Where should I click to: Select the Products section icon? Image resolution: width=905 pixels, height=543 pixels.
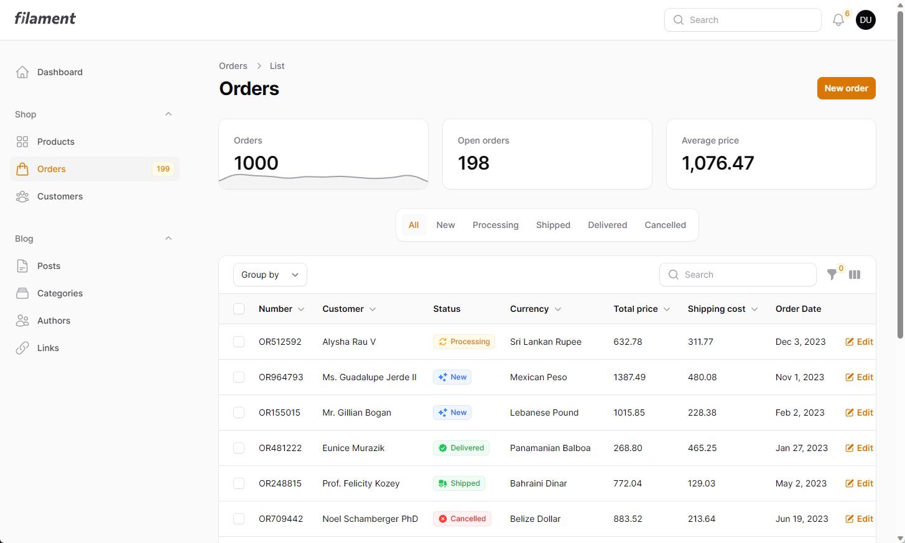pos(22,141)
